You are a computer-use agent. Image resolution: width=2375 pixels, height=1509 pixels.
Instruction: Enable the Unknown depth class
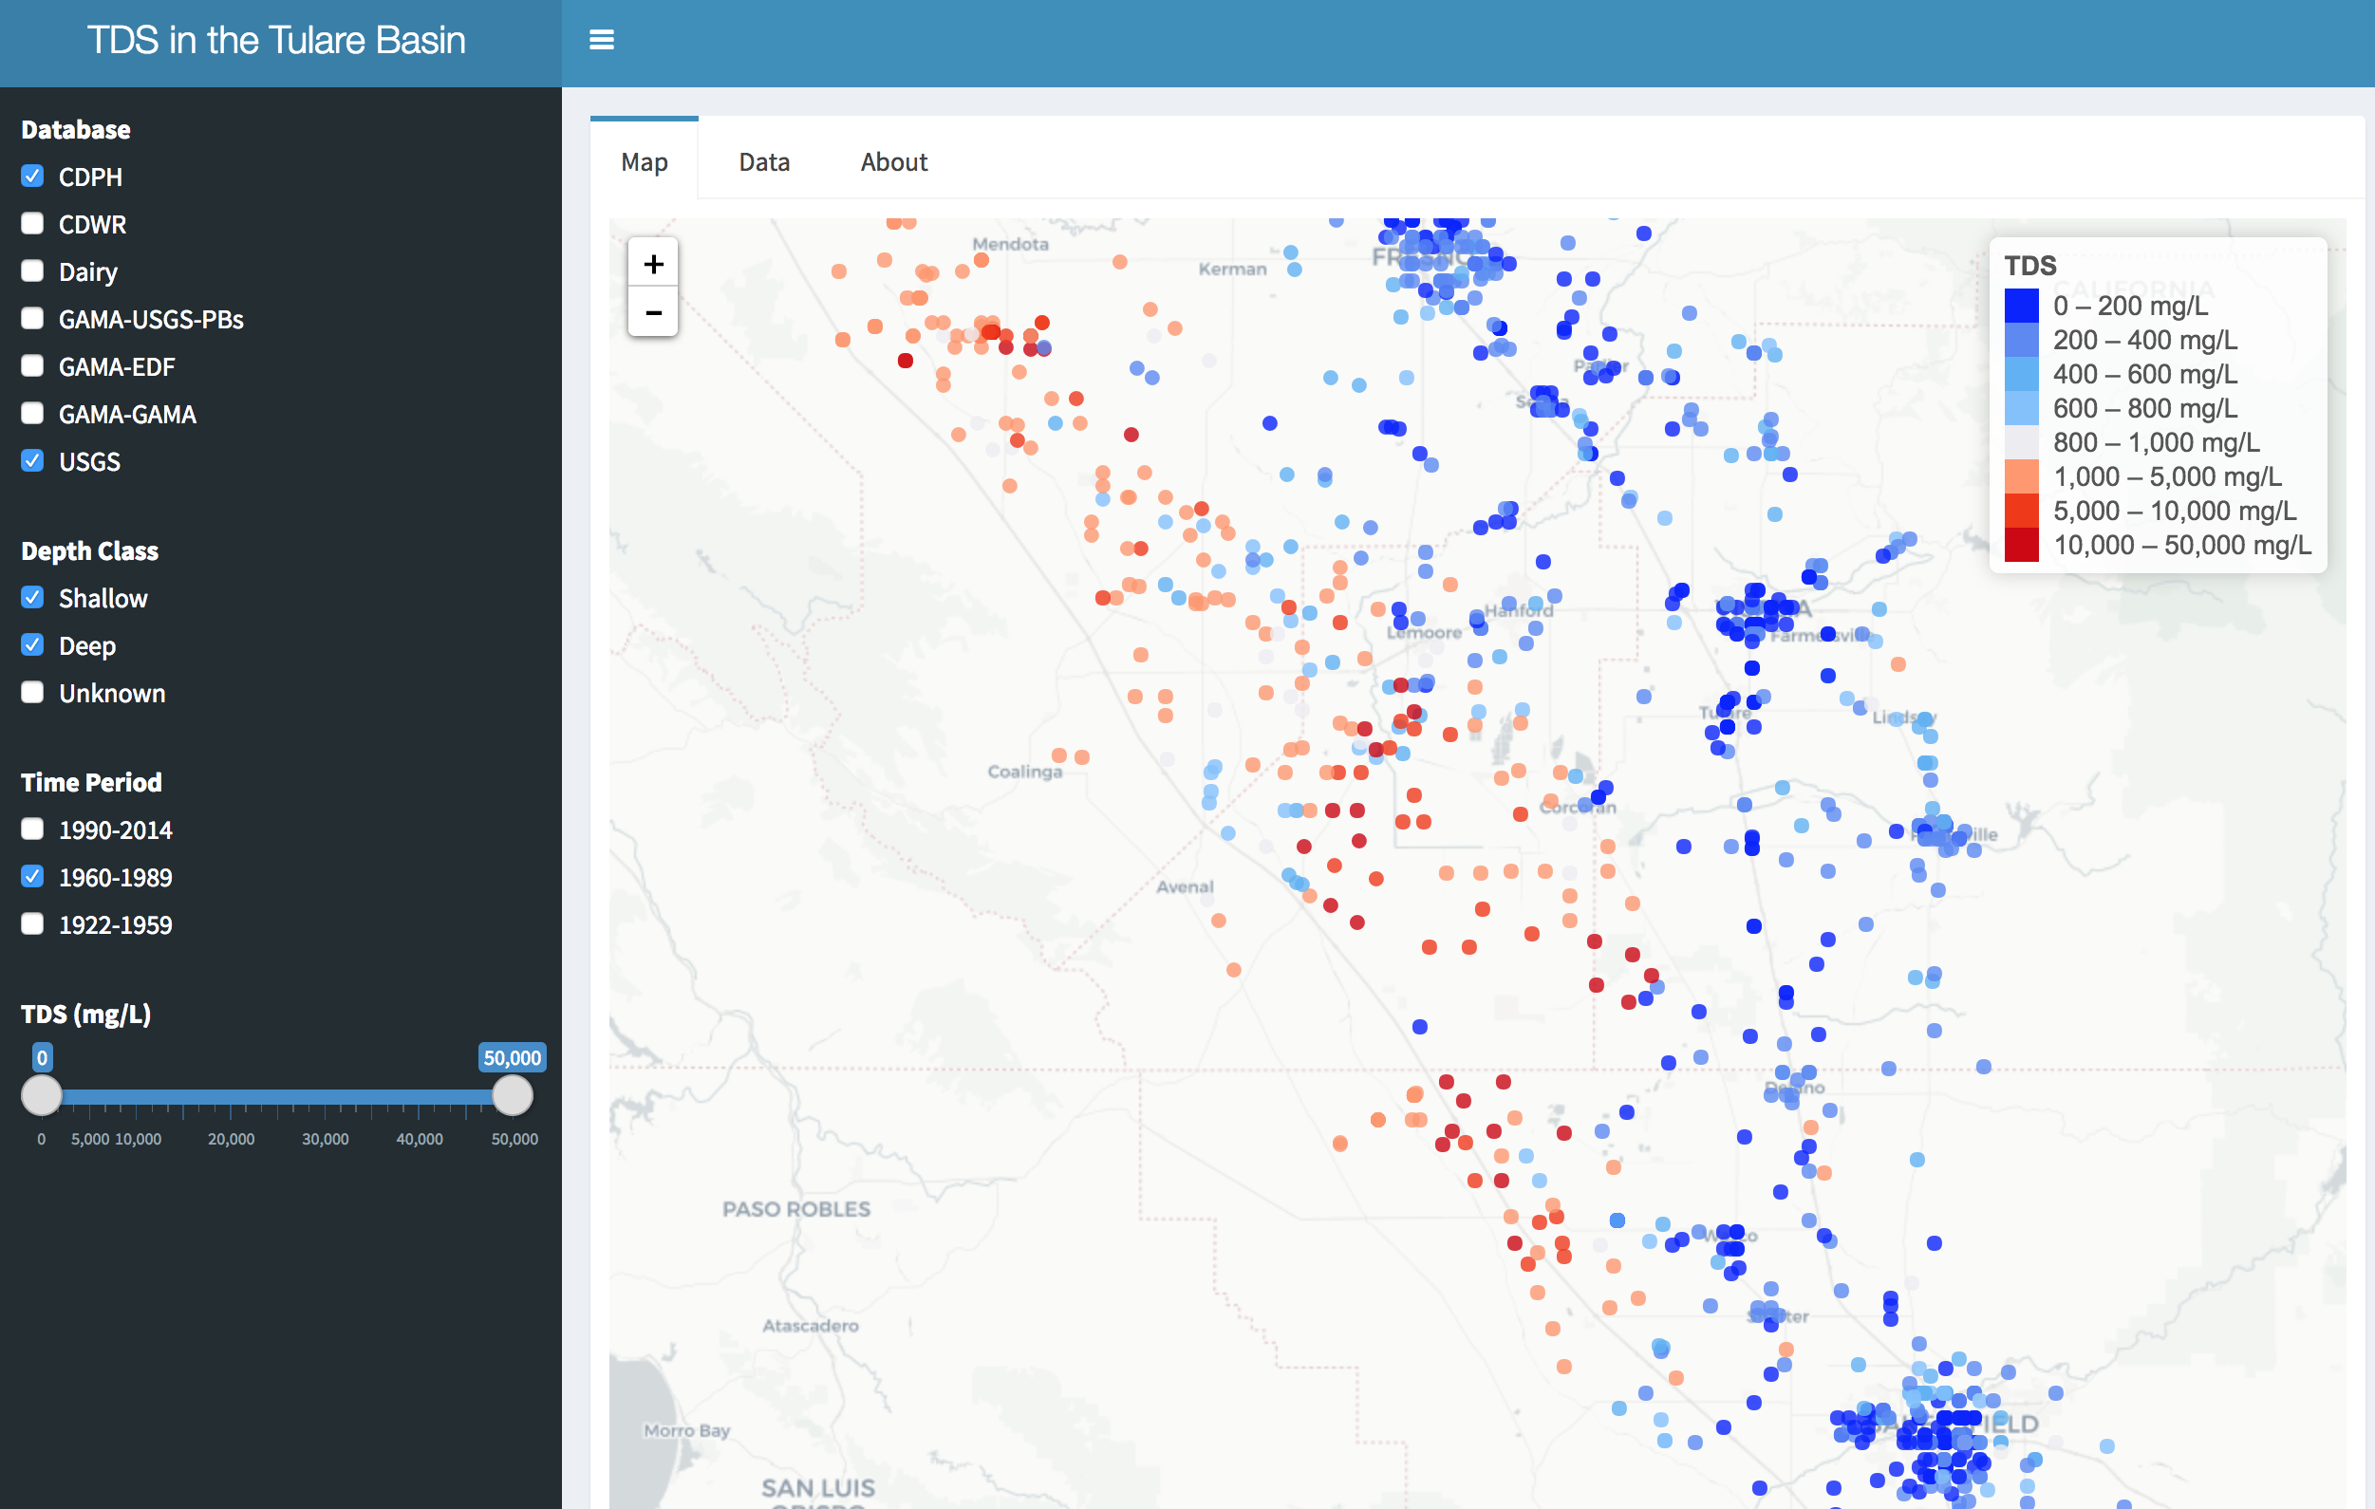[32, 693]
